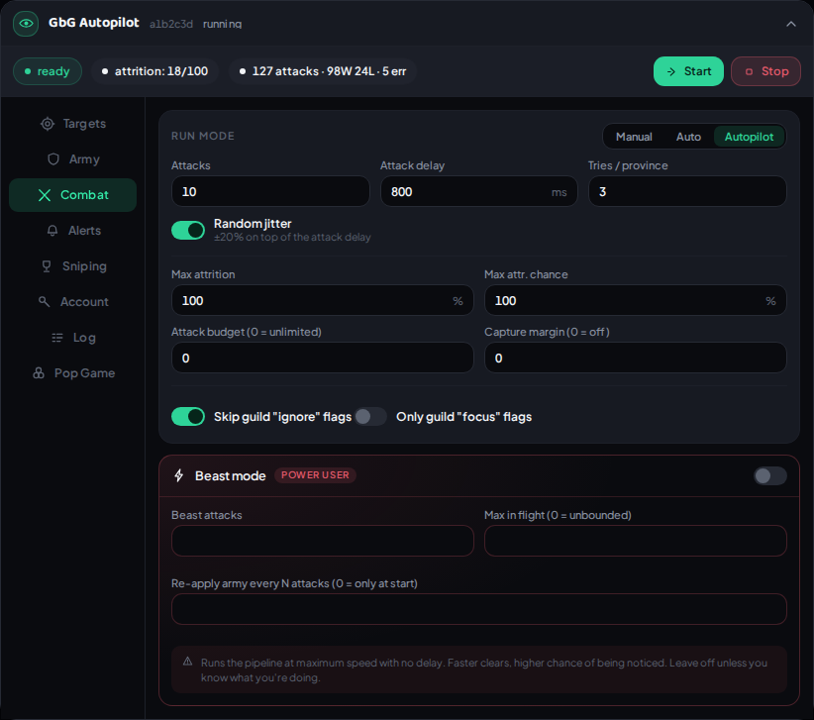Select Autopilot run mode
The image size is (814, 720).
coord(749,137)
